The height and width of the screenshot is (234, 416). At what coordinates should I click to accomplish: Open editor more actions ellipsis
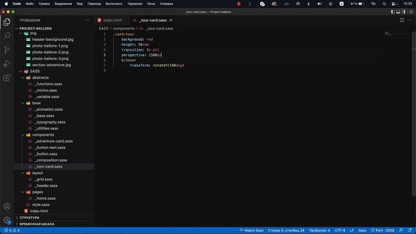click(409, 20)
